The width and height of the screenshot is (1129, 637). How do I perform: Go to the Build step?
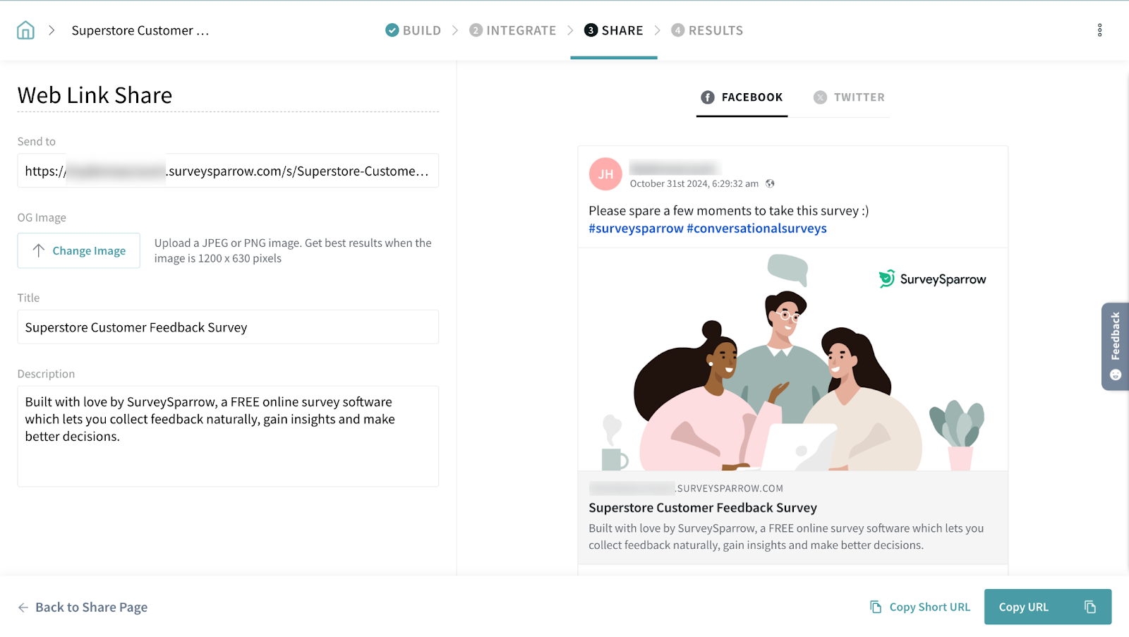click(x=413, y=30)
